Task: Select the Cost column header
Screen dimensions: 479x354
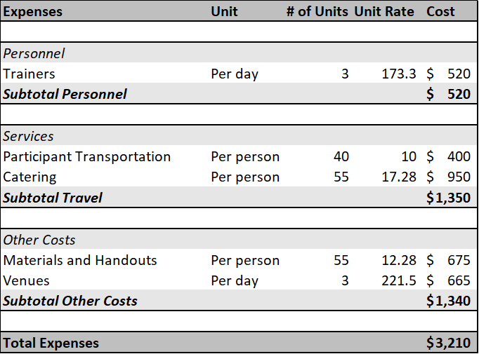Action: pyautogui.click(x=440, y=12)
